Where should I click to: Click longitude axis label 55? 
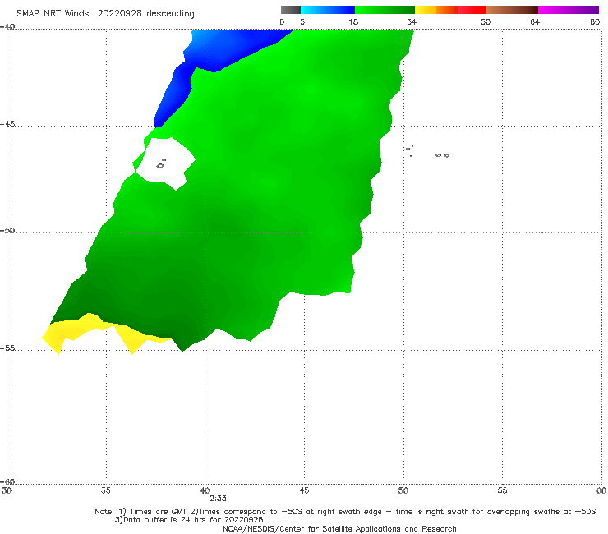[x=502, y=491]
